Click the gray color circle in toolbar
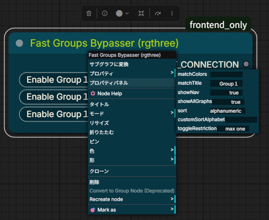 coord(119,13)
